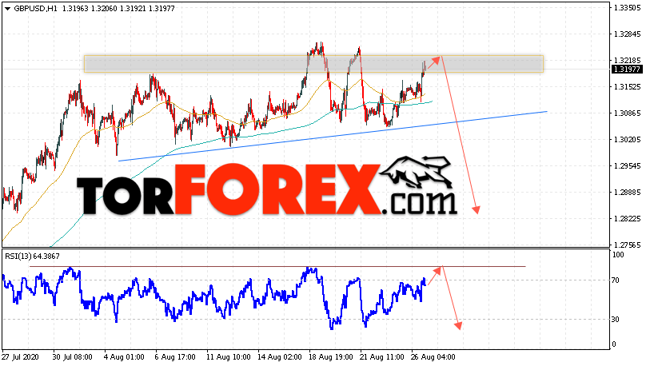The image size is (646, 366).
Task: Click the 18 Aug 19:00 time label
Action: (331, 357)
